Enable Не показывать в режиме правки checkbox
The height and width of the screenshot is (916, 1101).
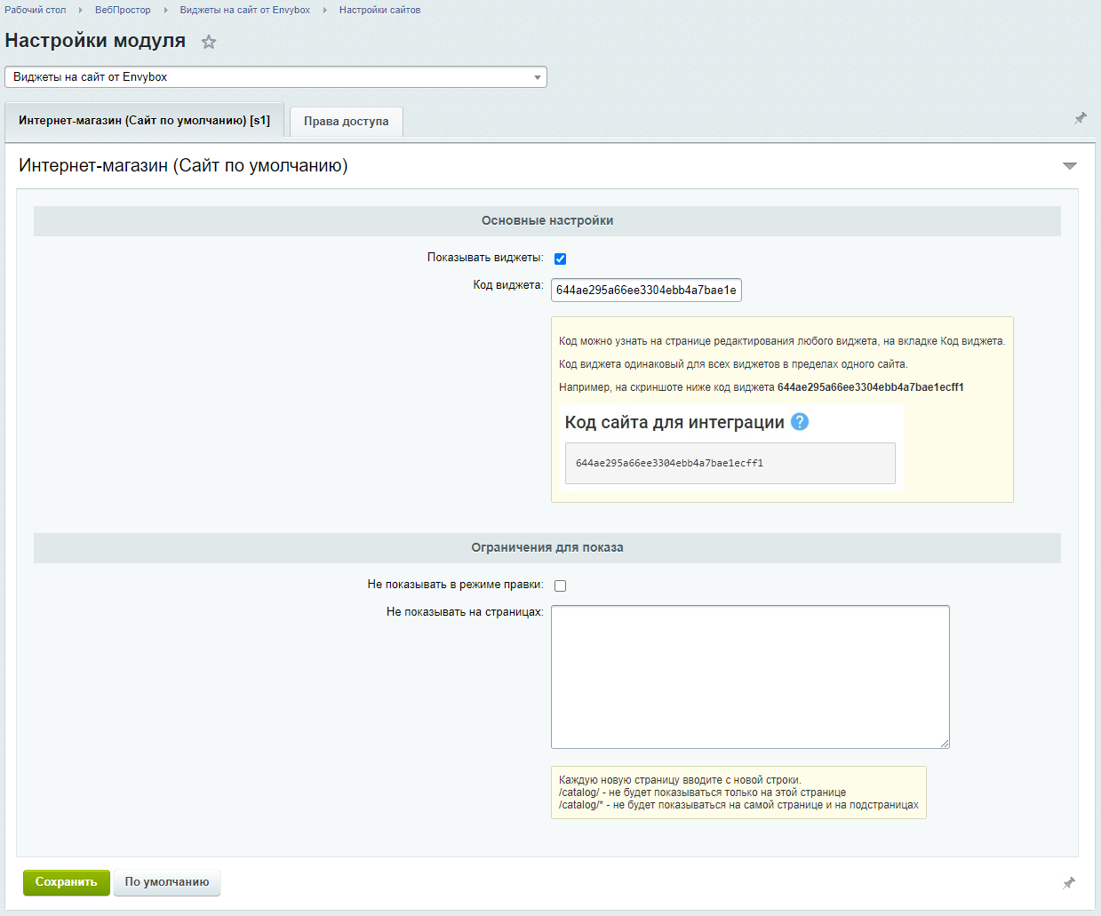pos(560,585)
